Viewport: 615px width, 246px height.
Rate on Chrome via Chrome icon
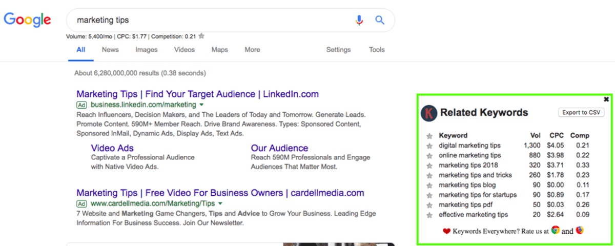click(x=555, y=230)
